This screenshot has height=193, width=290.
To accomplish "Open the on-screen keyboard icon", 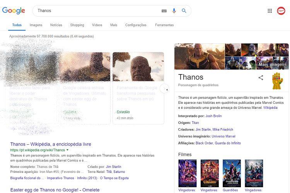I will (164, 11).
